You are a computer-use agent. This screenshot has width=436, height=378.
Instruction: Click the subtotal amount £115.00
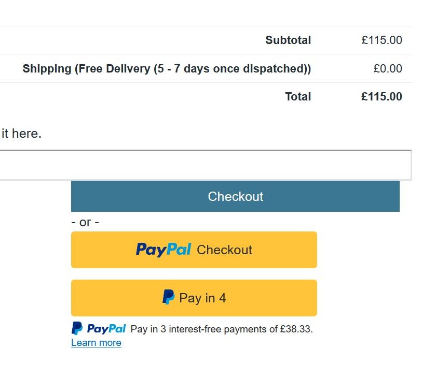click(x=382, y=40)
